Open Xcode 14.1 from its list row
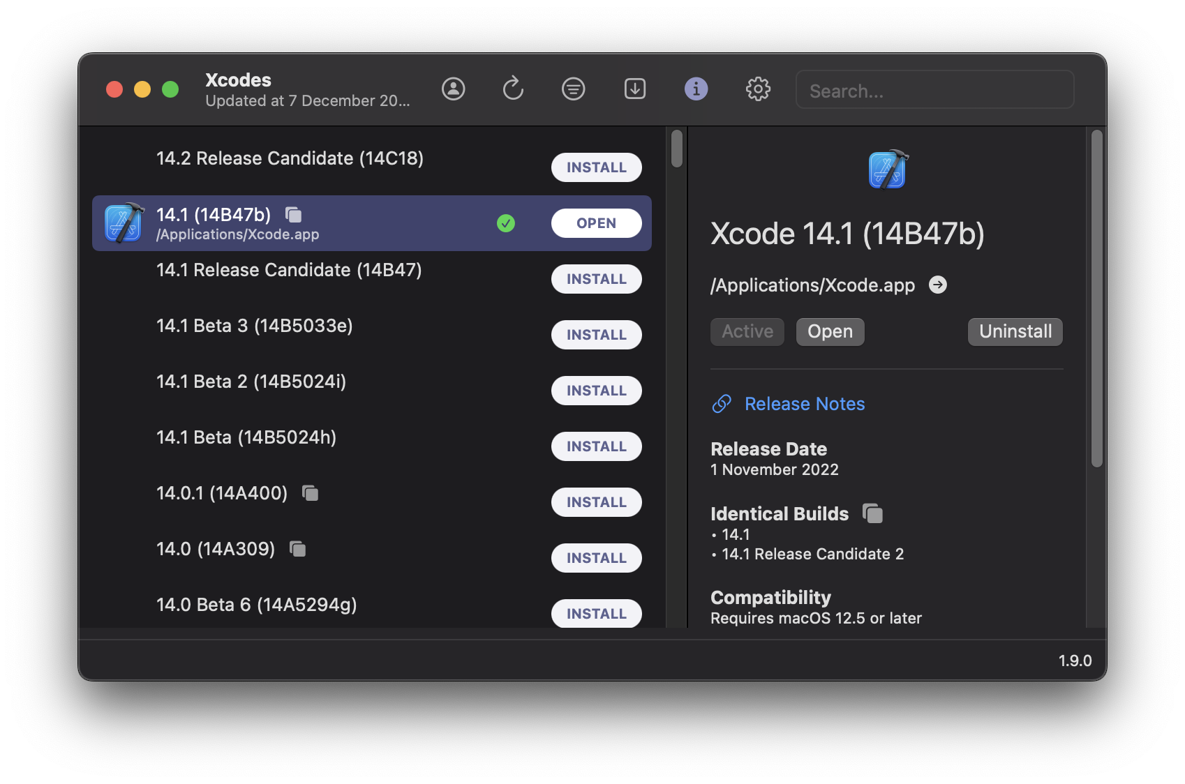 click(596, 223)
